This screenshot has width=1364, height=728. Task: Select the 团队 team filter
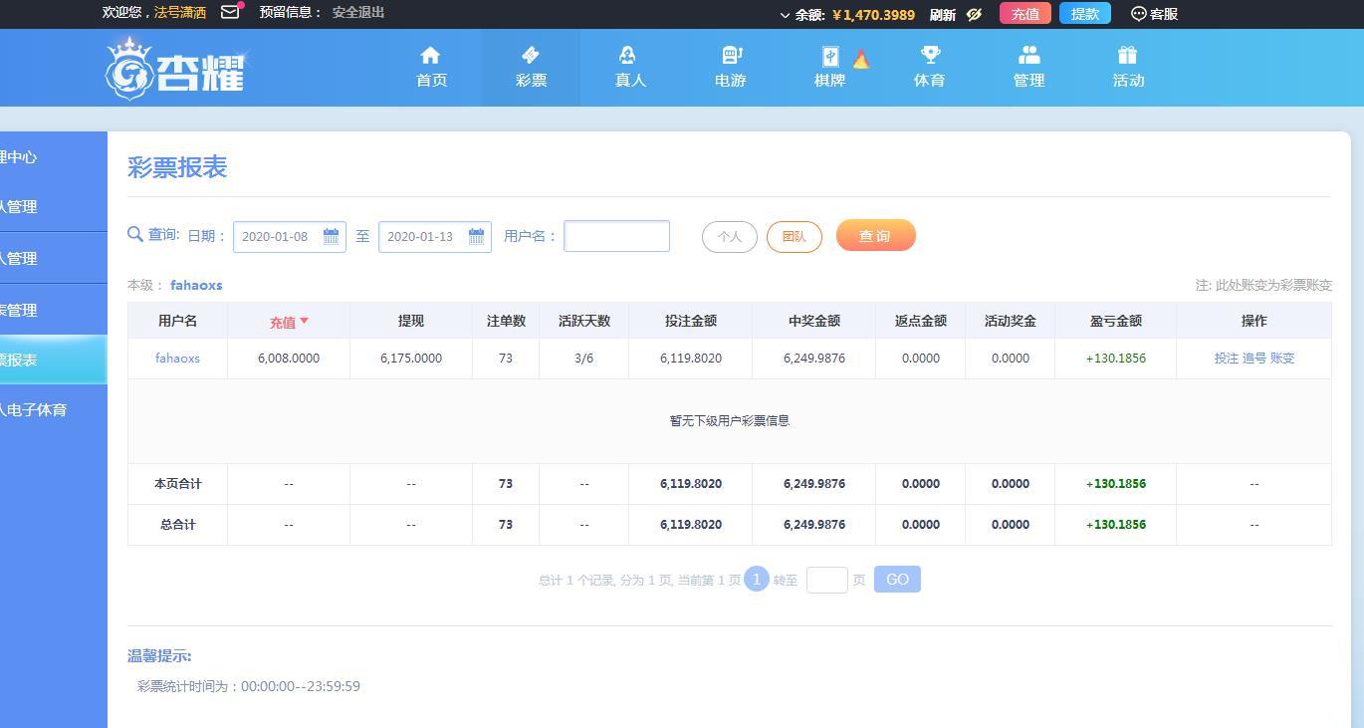(x=795, y=237)
